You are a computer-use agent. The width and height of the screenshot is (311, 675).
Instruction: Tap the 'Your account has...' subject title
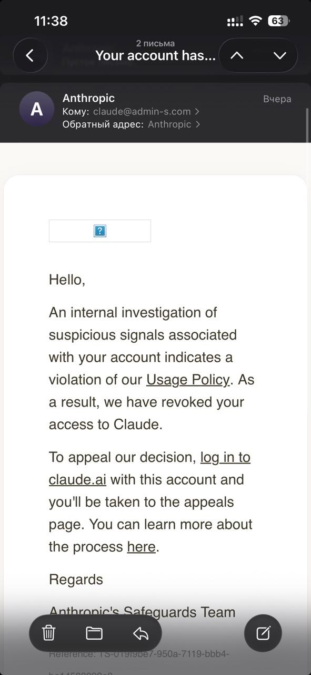coord(156,55)
